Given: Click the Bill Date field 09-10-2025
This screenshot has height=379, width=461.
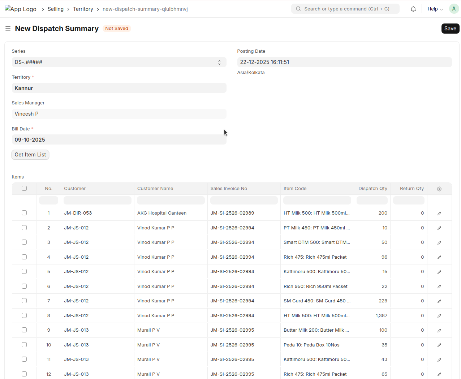Looking at the screenshot, I should [119, 140].
